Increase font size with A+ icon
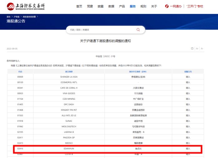Screen dimensions: 218x158 [x=197, y=49]
